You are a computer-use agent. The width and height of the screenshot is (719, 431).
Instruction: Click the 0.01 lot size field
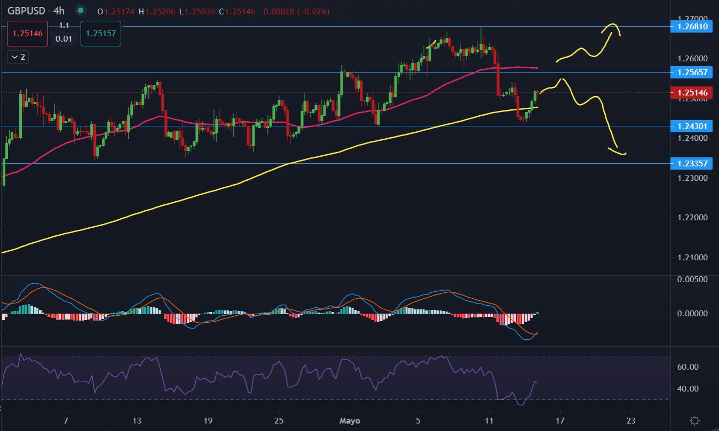(64, 38)
